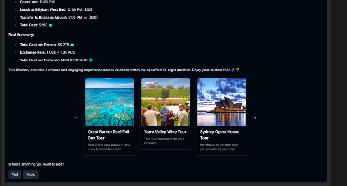Screen dimensions: 347x186
Task: Select the Yarra Valley Wine Tour title
Action: (x=165, y=132)
